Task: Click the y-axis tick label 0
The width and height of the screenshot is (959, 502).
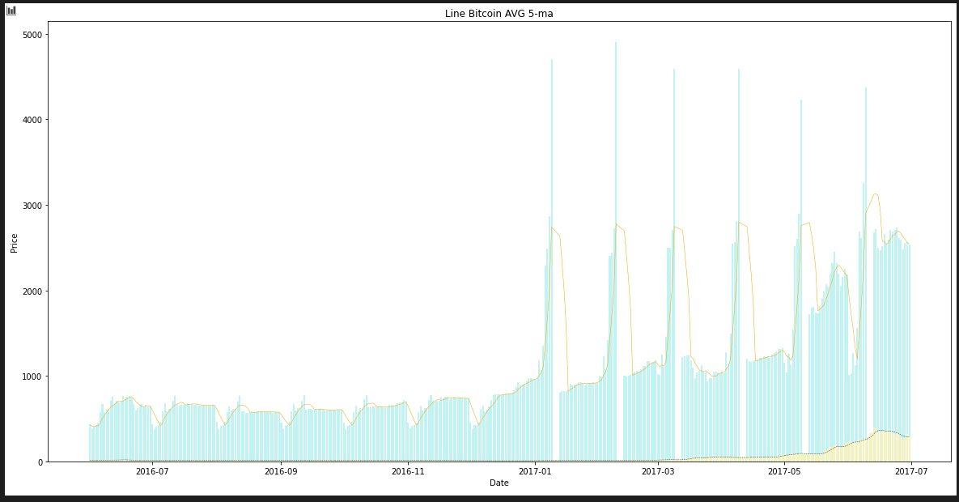Action: coord(40,462)
